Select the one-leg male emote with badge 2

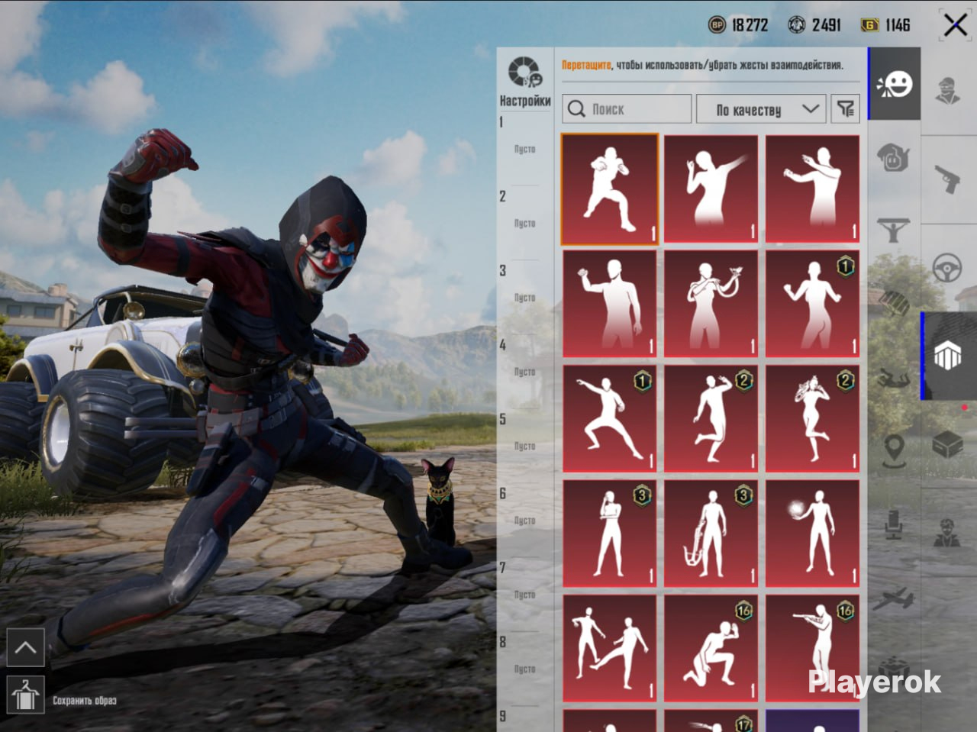coord(711,418)
